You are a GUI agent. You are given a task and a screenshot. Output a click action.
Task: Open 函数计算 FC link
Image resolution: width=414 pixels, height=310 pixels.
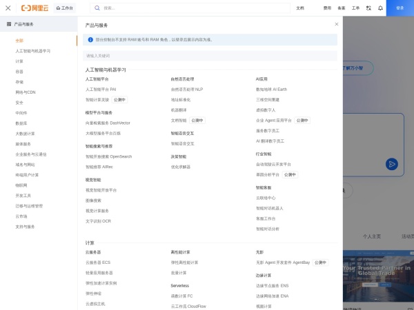tap(181, 296)
